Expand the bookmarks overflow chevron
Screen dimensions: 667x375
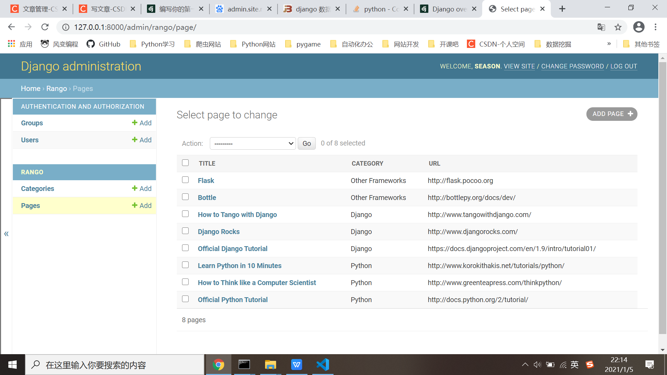pyautogui.click(x=609, y=44)
